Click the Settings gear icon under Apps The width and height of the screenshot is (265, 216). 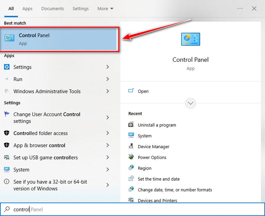click(7, 67)
